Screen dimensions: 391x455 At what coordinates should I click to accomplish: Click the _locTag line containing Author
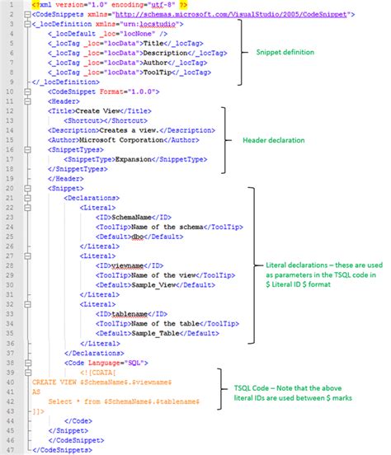(128, 63)
